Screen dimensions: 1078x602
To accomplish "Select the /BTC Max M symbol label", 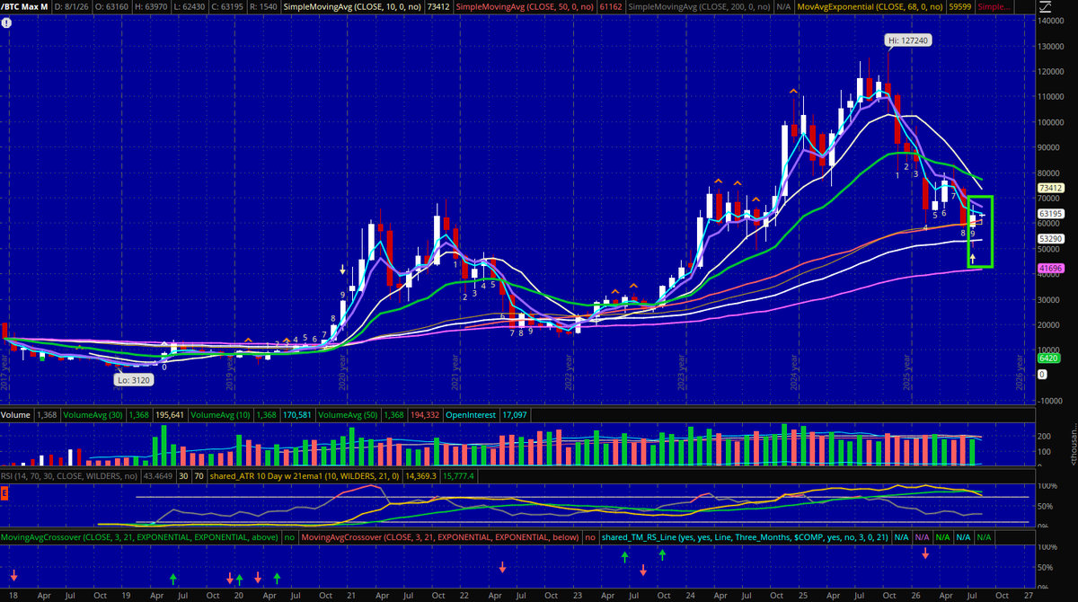I will click(x=23, y=6).
